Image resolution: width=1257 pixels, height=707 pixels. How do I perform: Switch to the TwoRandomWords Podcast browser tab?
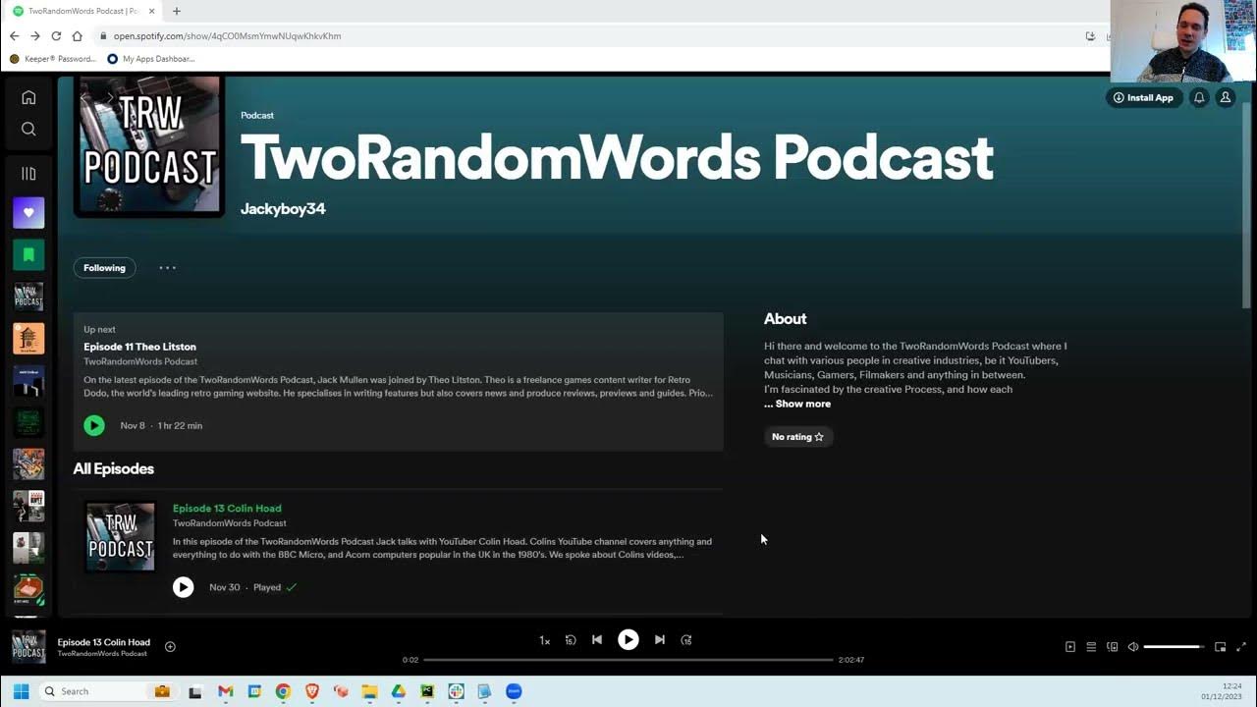point(77,12)
